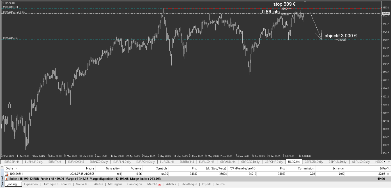
Task: Select the GBPCAD,Daily chart tab
Action: click(x=250, y=162)
